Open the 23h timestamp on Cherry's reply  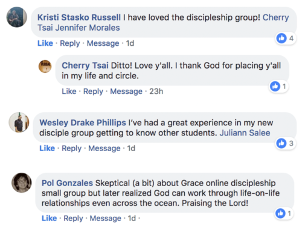point(156,92)
